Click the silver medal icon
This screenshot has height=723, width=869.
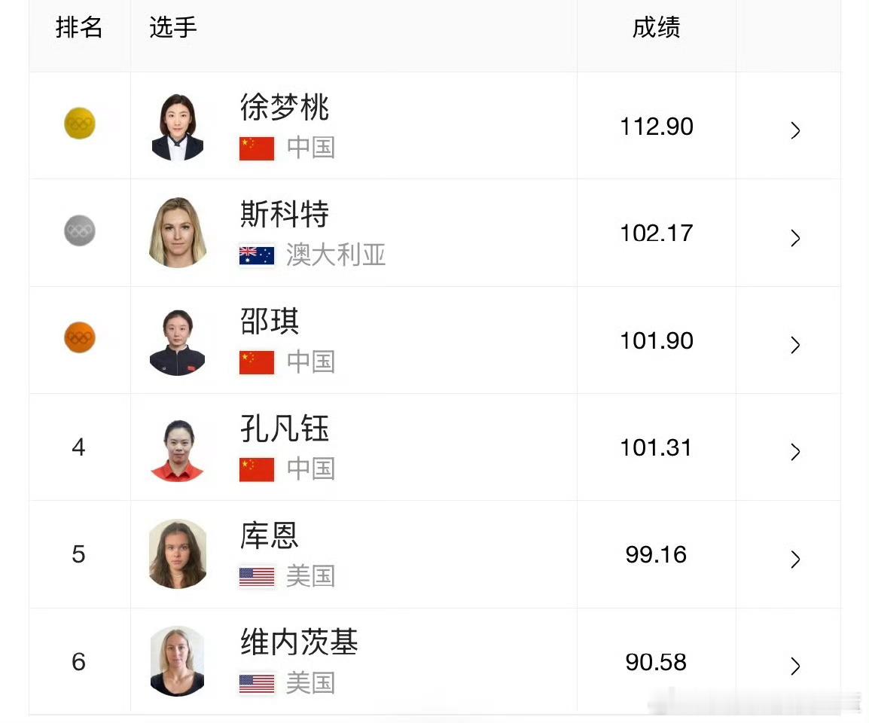click(x=79, y=231)
